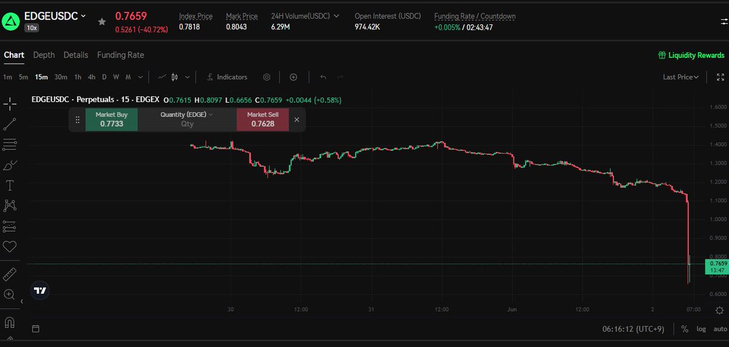The width and height of the screenshot is (729, 347).
Task: Open the Liquidity Rewards link
Action: [x=696, y=55]
